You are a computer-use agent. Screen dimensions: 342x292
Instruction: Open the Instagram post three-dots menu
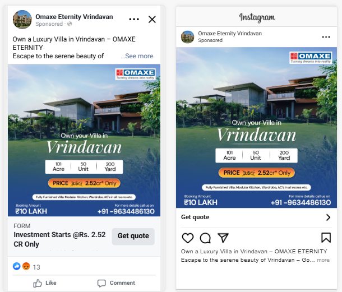click(x=326, y=37)
